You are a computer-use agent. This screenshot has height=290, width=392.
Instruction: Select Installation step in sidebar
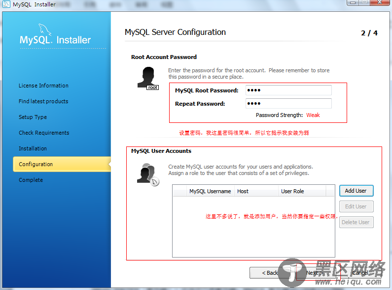33,148
